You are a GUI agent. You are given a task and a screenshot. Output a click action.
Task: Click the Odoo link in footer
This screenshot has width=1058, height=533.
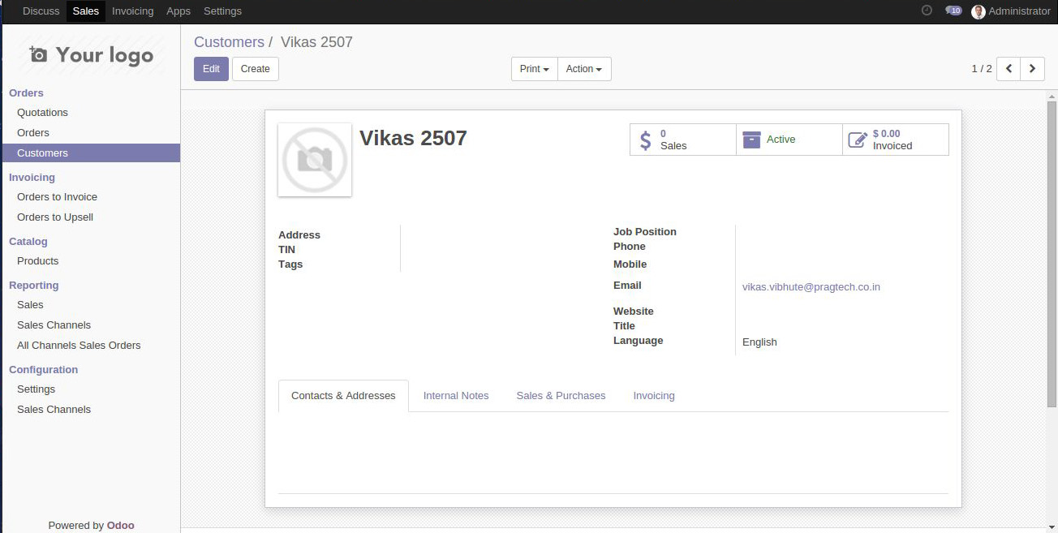coord(121,526)
